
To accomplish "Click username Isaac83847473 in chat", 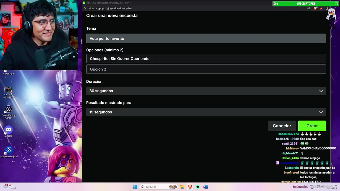I will pos(288,134).
